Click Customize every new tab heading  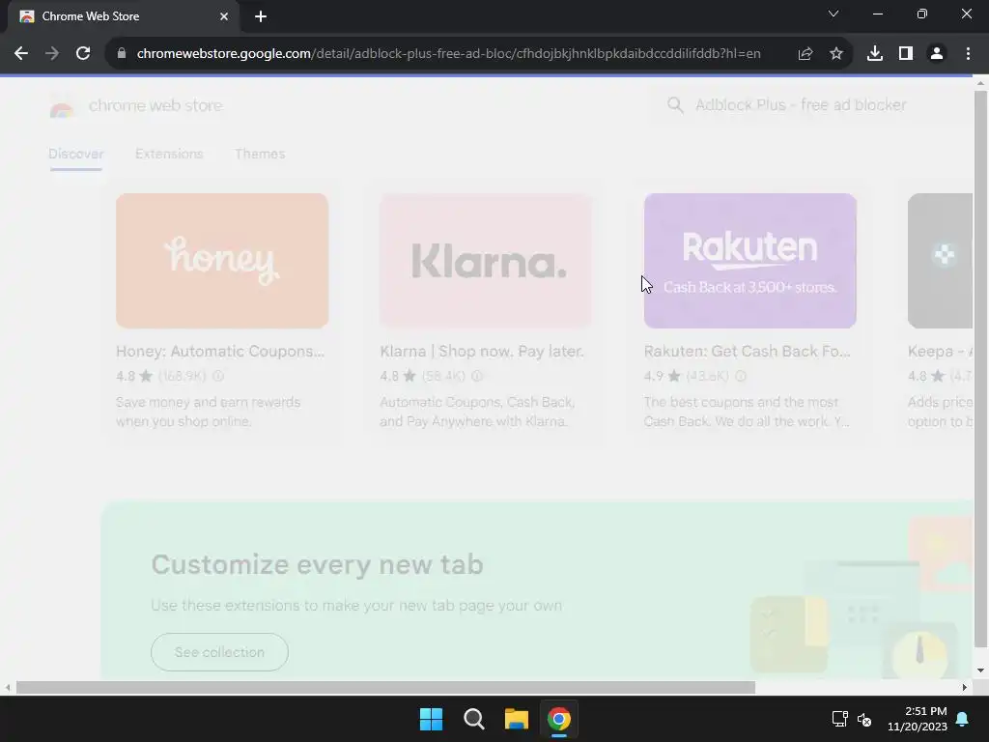point(317,564)
